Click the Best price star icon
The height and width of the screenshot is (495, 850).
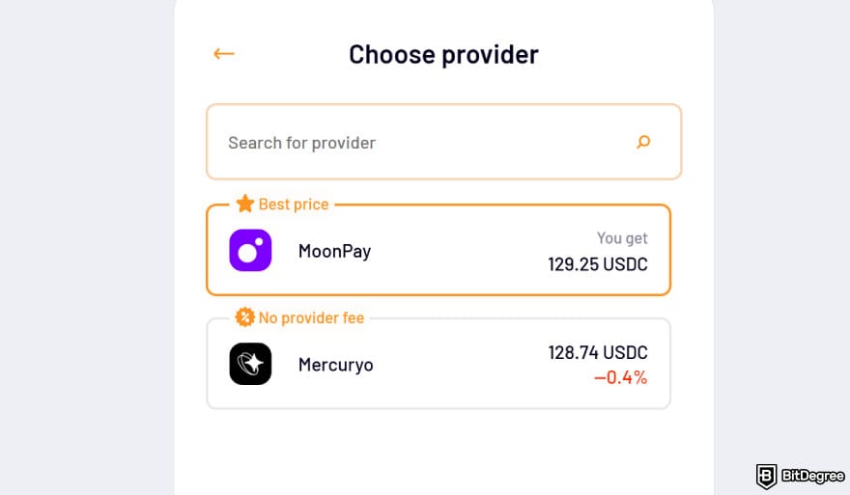pos(245,204)
